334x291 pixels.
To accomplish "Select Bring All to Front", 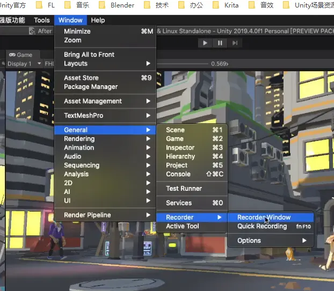I will click(105, 55).
